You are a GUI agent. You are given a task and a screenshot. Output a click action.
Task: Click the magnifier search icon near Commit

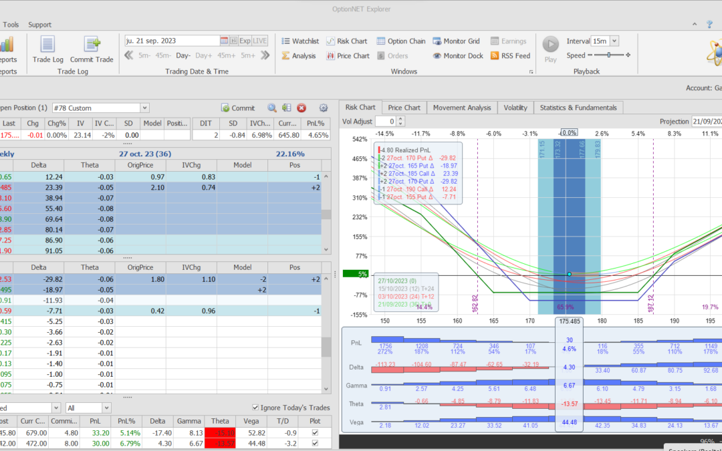[272, 108]
